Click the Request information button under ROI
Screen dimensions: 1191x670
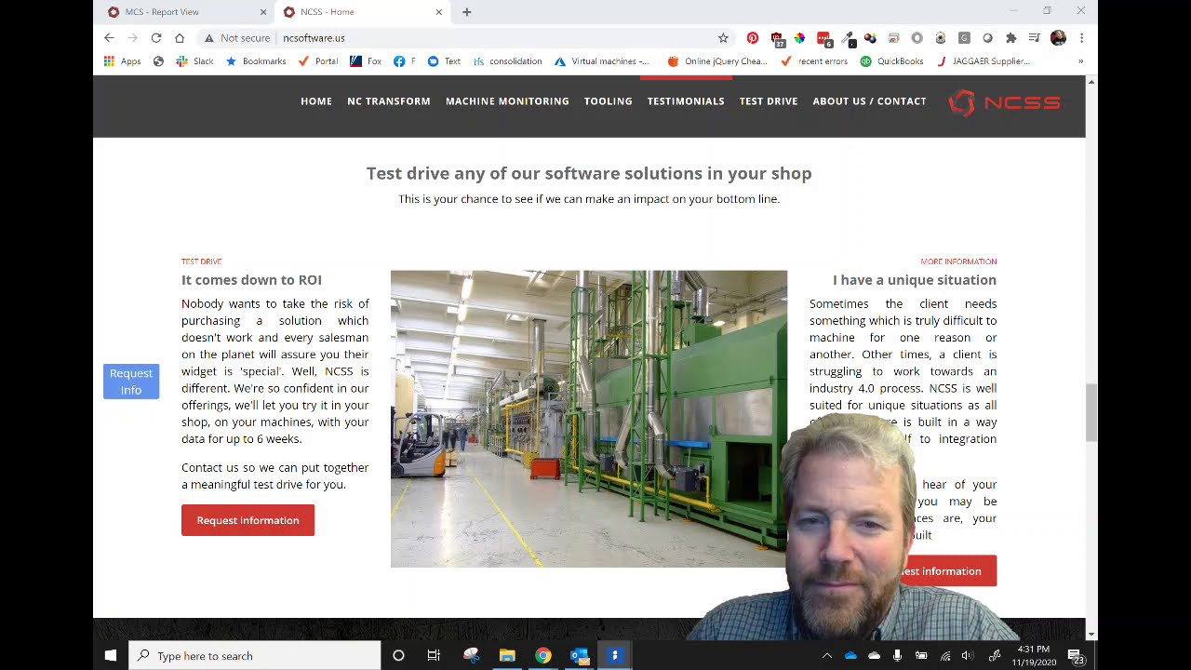click(248, 520)
